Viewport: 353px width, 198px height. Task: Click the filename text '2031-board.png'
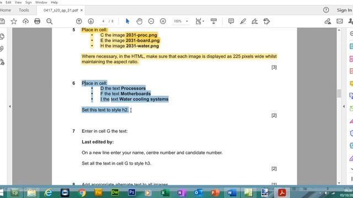click(143, 40)
